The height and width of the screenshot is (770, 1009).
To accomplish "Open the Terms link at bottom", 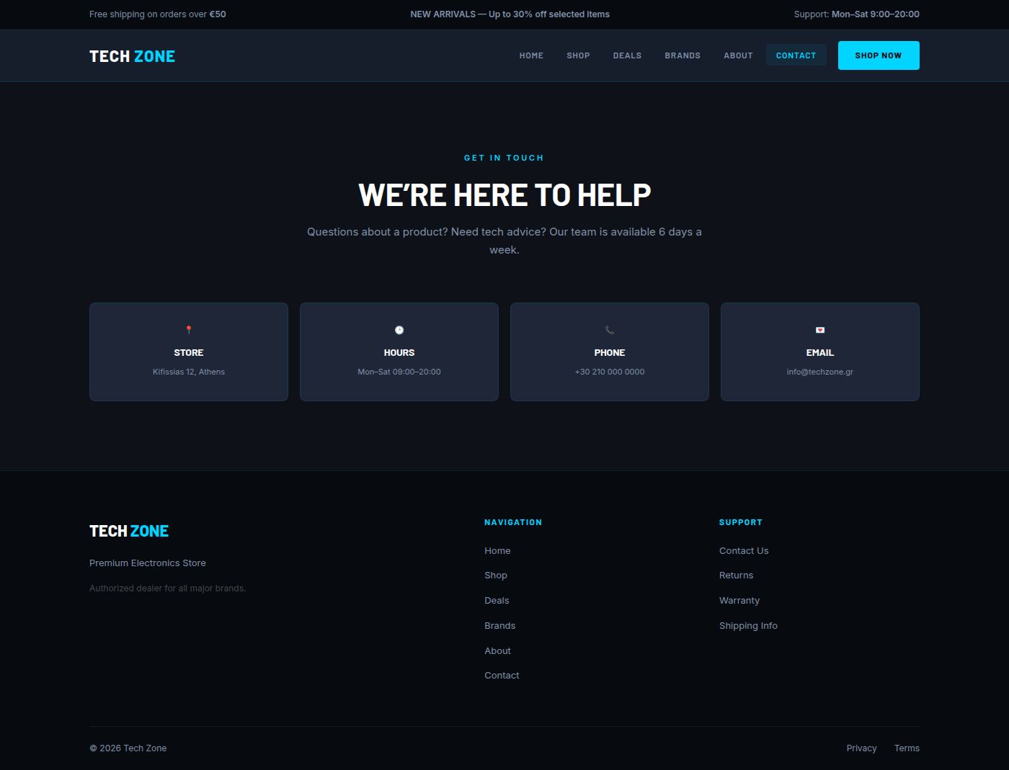I will click(x=907, y=748).
